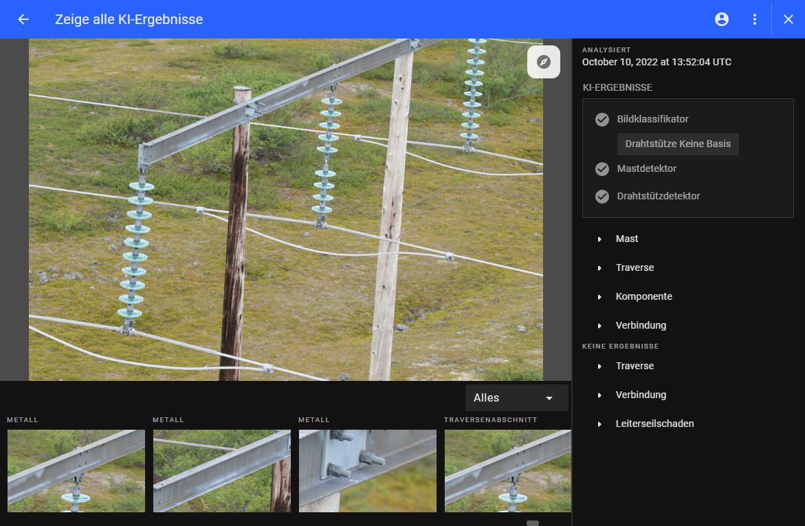Click the horizontal thumbnail scrollbar handle
Viewport: 805px width, 526px height.
pyautogui.click(x=533, y=523)
